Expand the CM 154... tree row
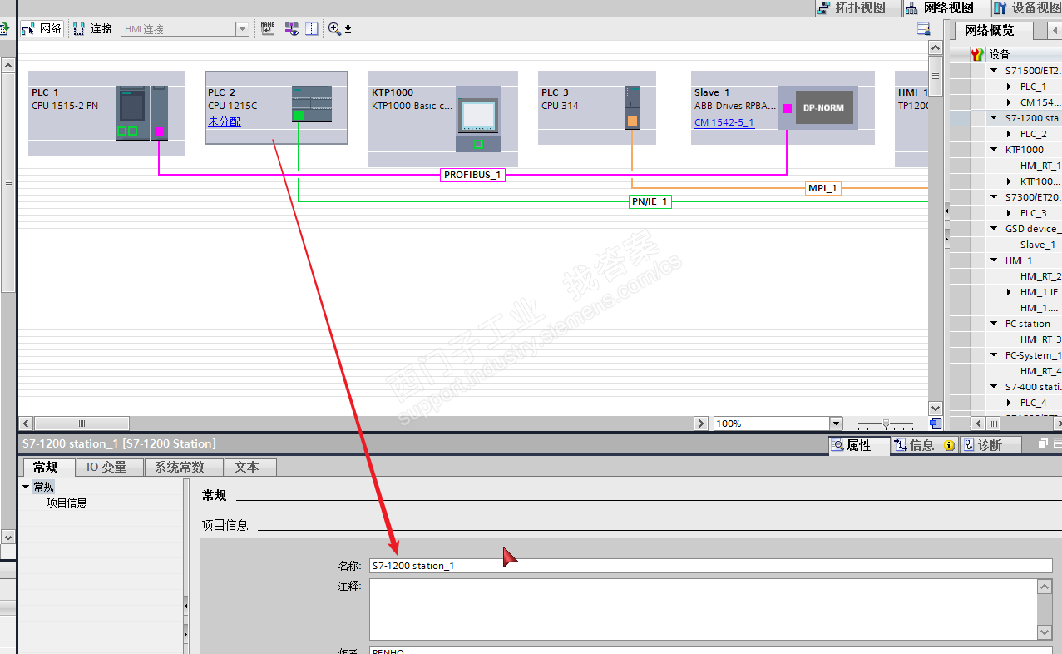The image size is (1062, 654). pos(1010,102)
